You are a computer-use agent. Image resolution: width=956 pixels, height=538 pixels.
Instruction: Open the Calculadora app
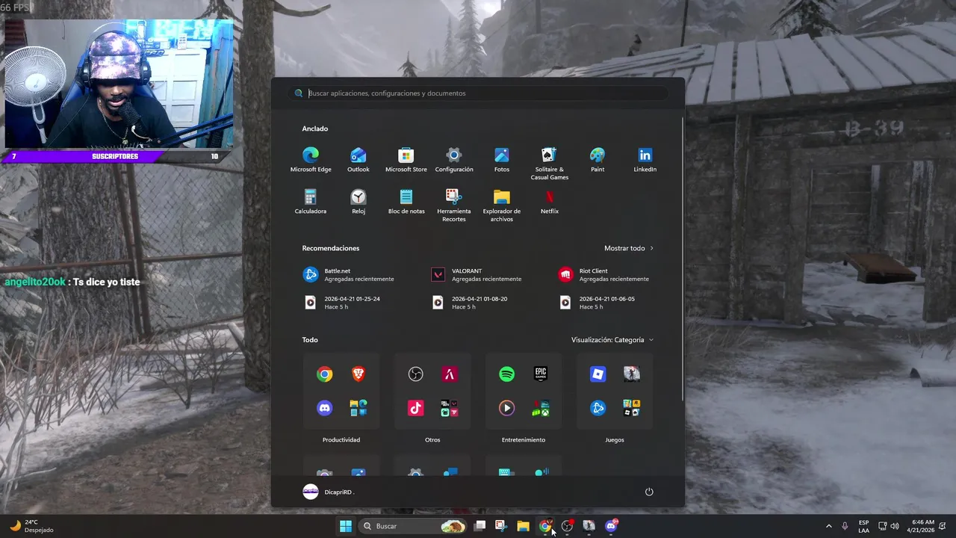311,202
